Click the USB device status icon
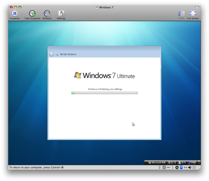 point(164,167)
